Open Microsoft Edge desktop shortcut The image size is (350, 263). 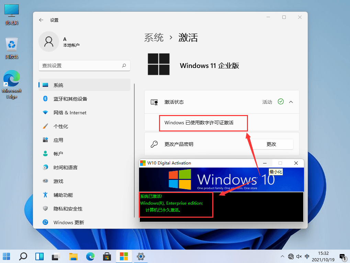click(x=12, y=84)
